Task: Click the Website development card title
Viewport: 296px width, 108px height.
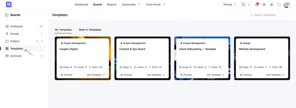Action: (x=252, y=49)
